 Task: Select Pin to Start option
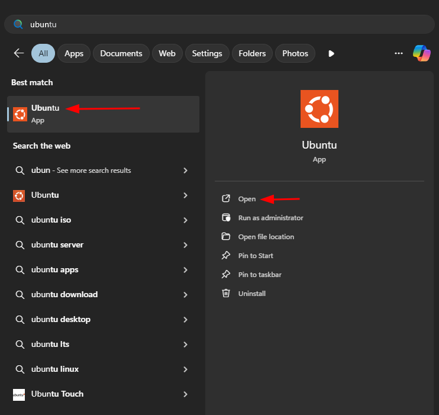(256, 256)
